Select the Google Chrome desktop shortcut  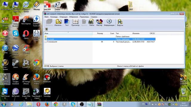(x=36, y=64)
